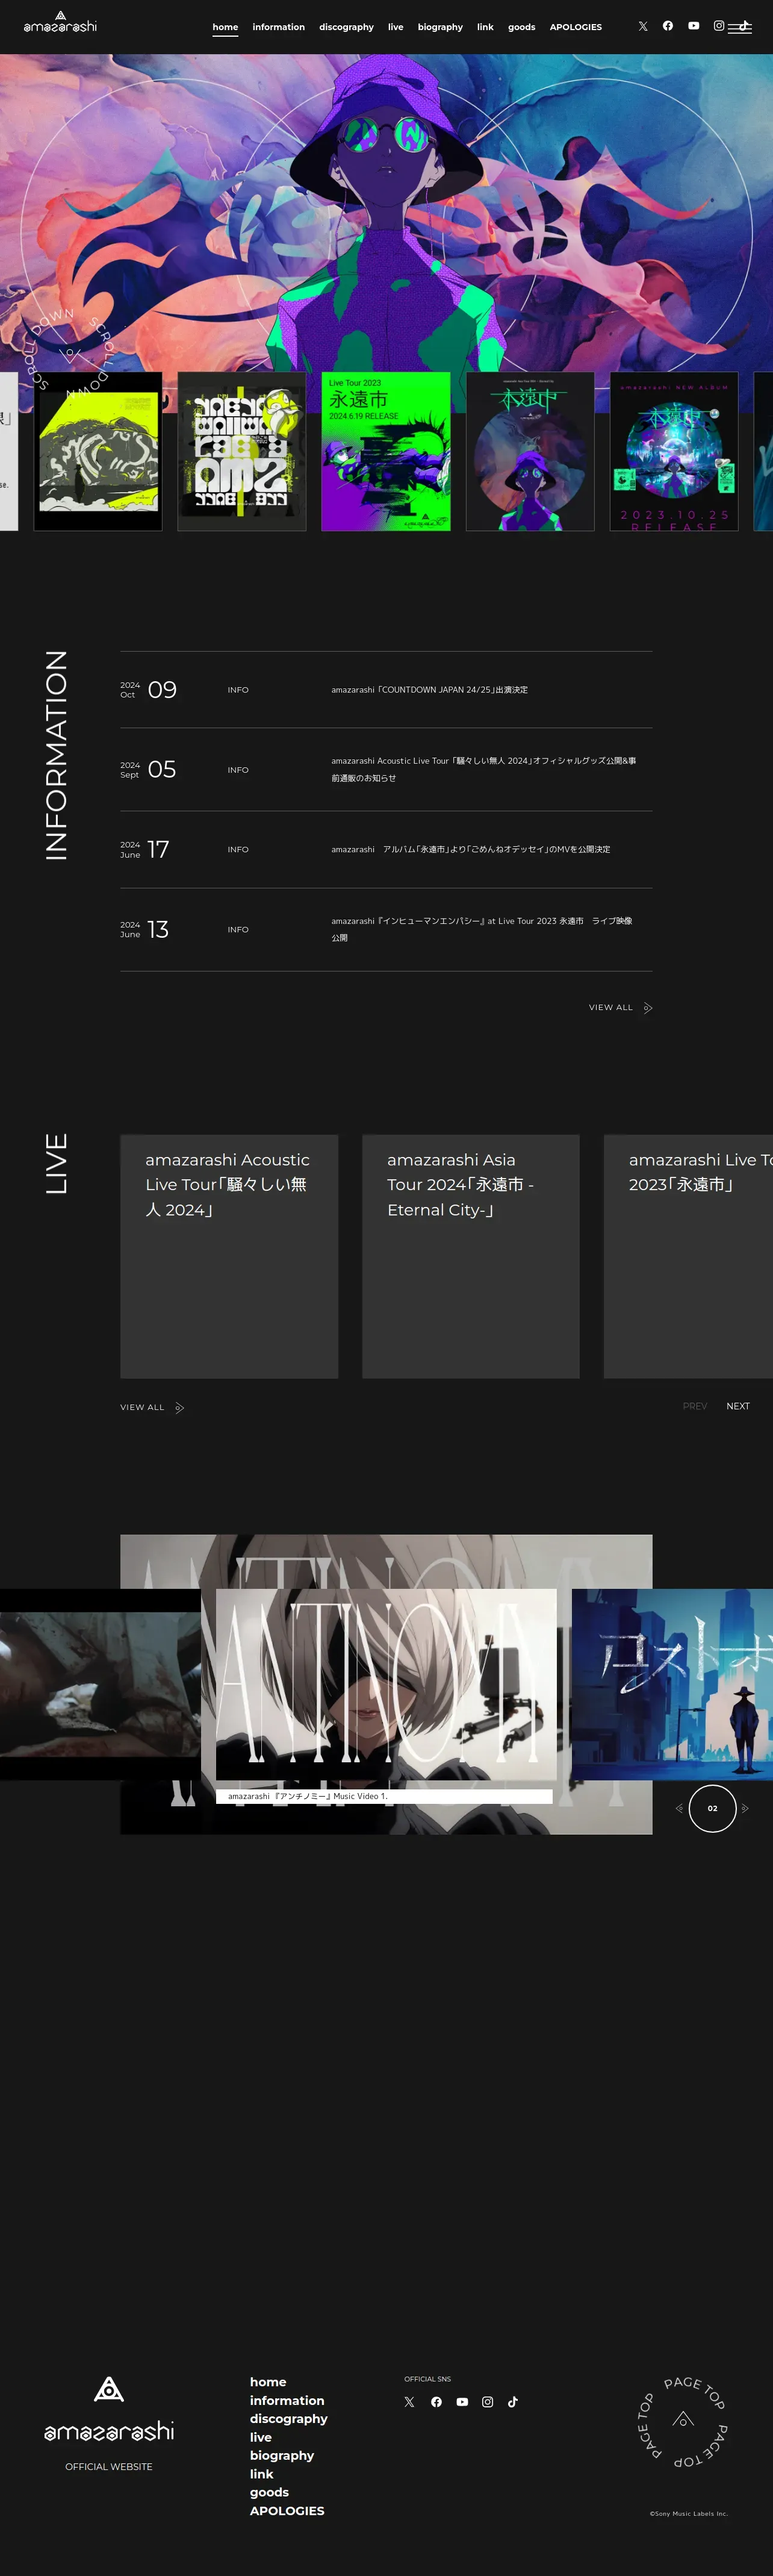Open the Facebook icon under Official SNS
This screenshot has height=2576, width=773.
pyautogui.click(x=436, y=2402)
